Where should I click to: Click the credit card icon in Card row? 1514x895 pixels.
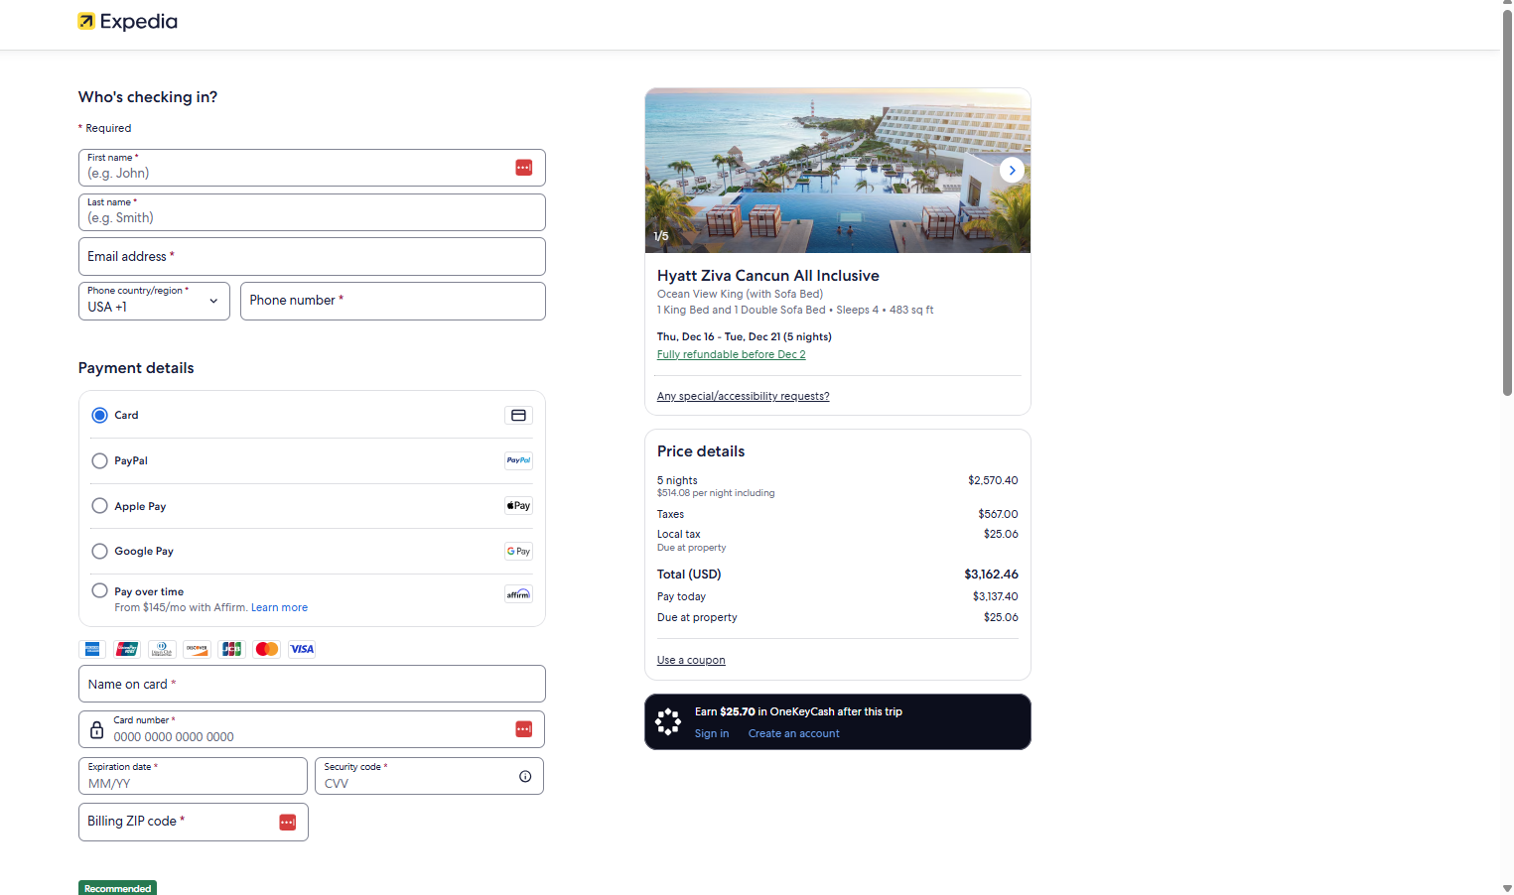518,416
